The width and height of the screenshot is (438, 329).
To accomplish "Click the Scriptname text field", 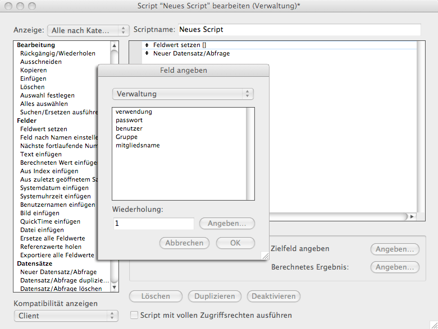I will (299, 30).
